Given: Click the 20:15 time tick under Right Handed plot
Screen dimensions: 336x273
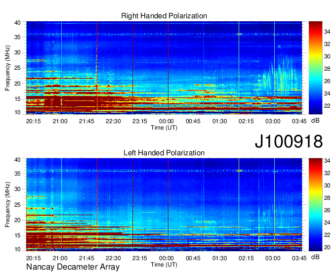Looking at the screenshot, I should (34, 121).
